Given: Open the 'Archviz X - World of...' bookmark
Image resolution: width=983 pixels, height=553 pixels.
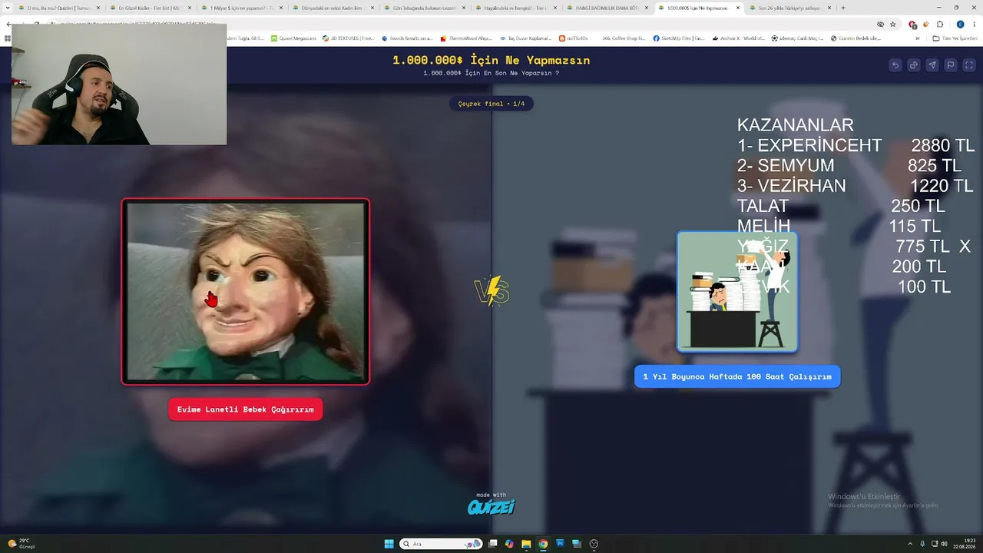Looking at the screenshot, I should 738,38.
